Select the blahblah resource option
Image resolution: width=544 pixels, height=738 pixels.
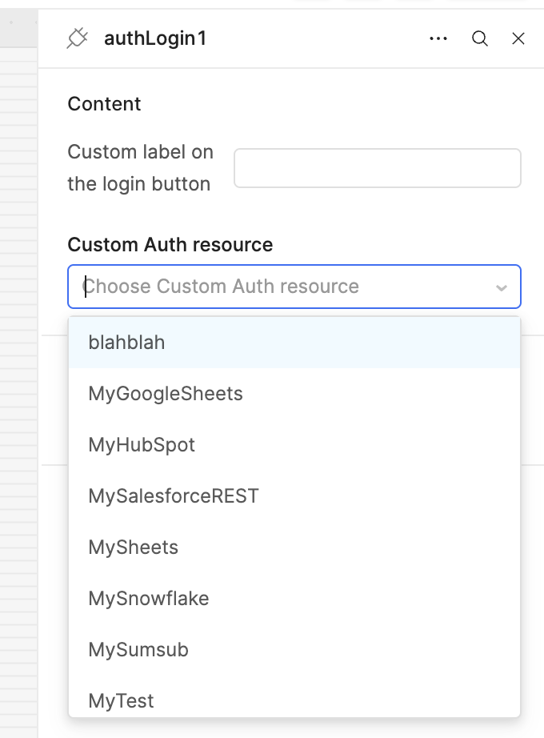pyautogui.click(x=127, y=343)
